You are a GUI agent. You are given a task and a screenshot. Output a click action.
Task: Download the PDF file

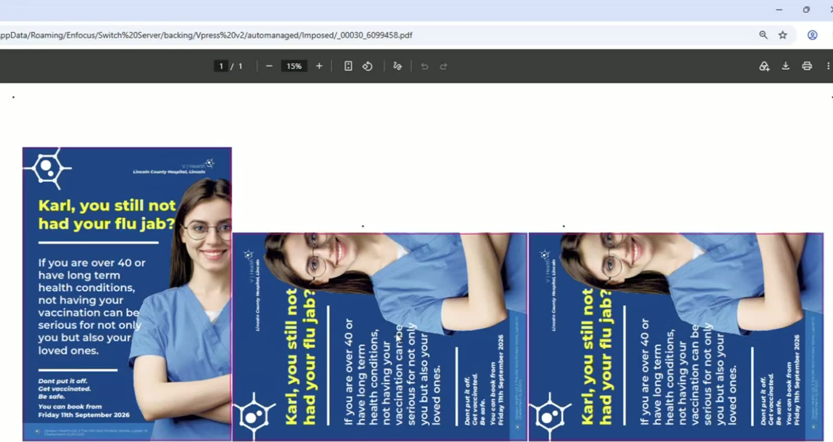[x=786, y=66]
